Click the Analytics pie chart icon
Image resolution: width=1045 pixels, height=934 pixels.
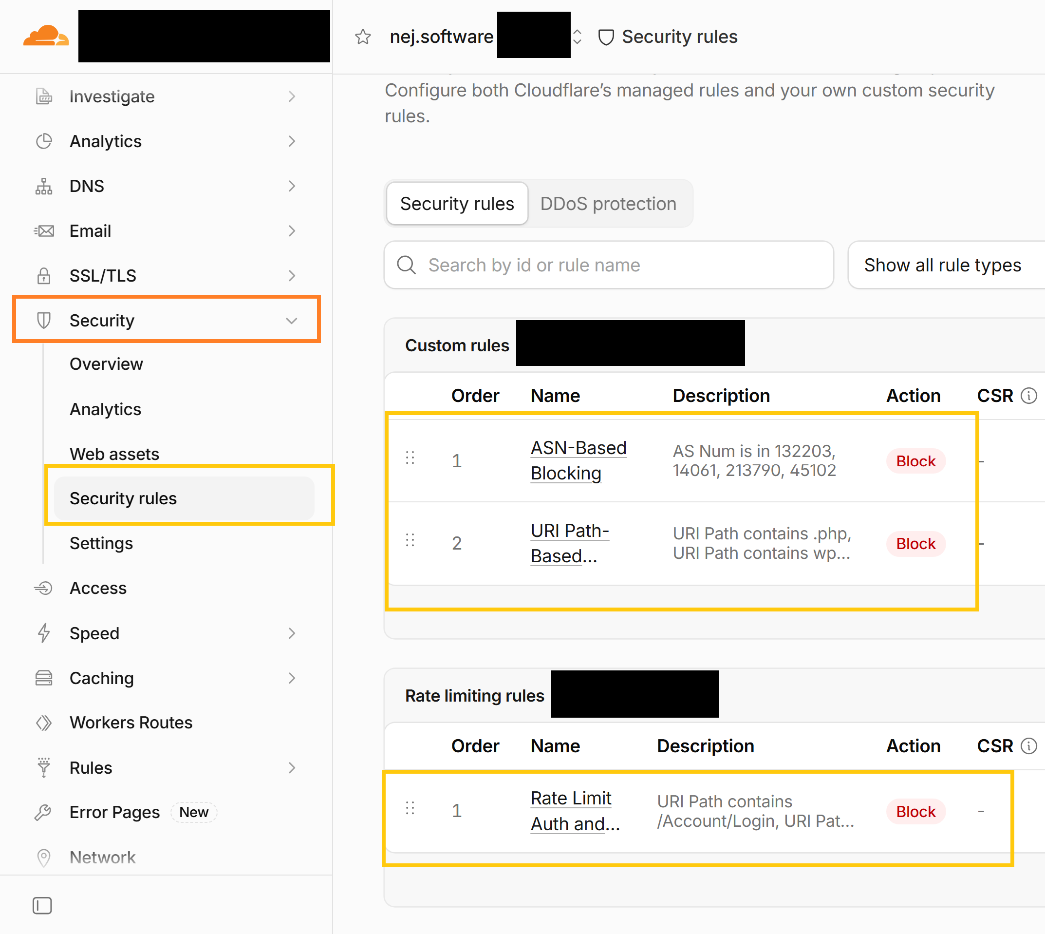[x=44, y=141]
